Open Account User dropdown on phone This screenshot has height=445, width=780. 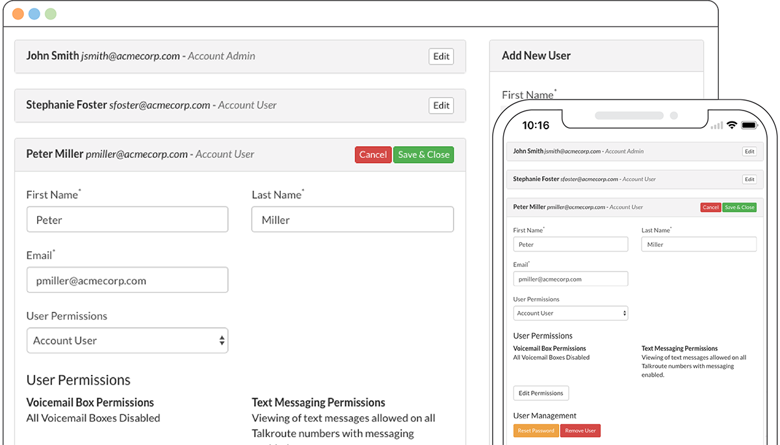point(571,313)
